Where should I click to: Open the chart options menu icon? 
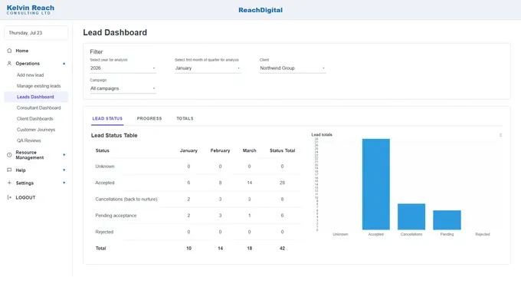[500, 135]
